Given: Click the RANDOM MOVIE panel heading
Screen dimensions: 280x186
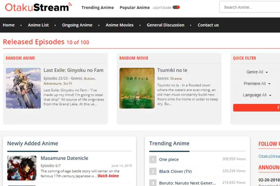Looking at the screenshot, I should click(134, 58).
